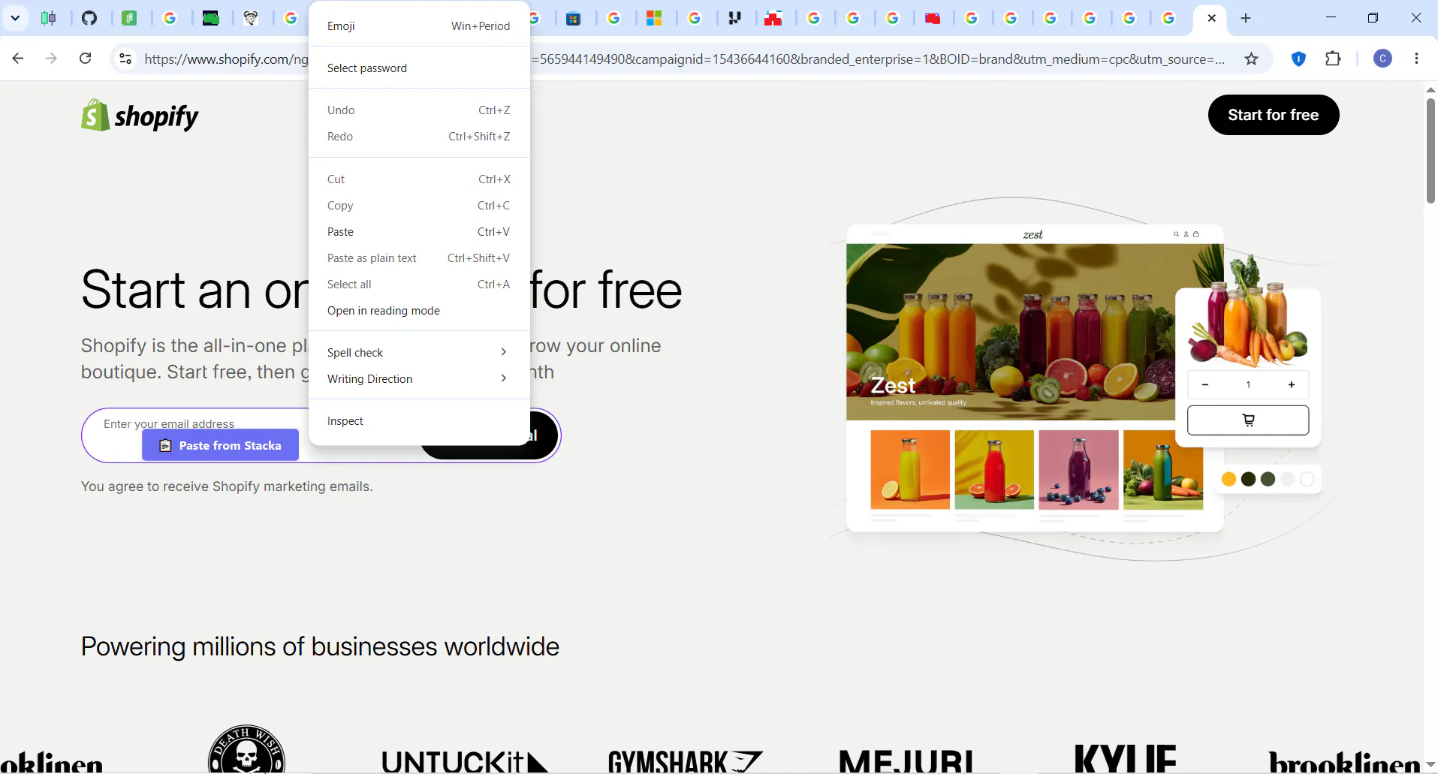Click the Shopify marketing emails notice text
Screen dimensions: 1438x774
(227, 486)
